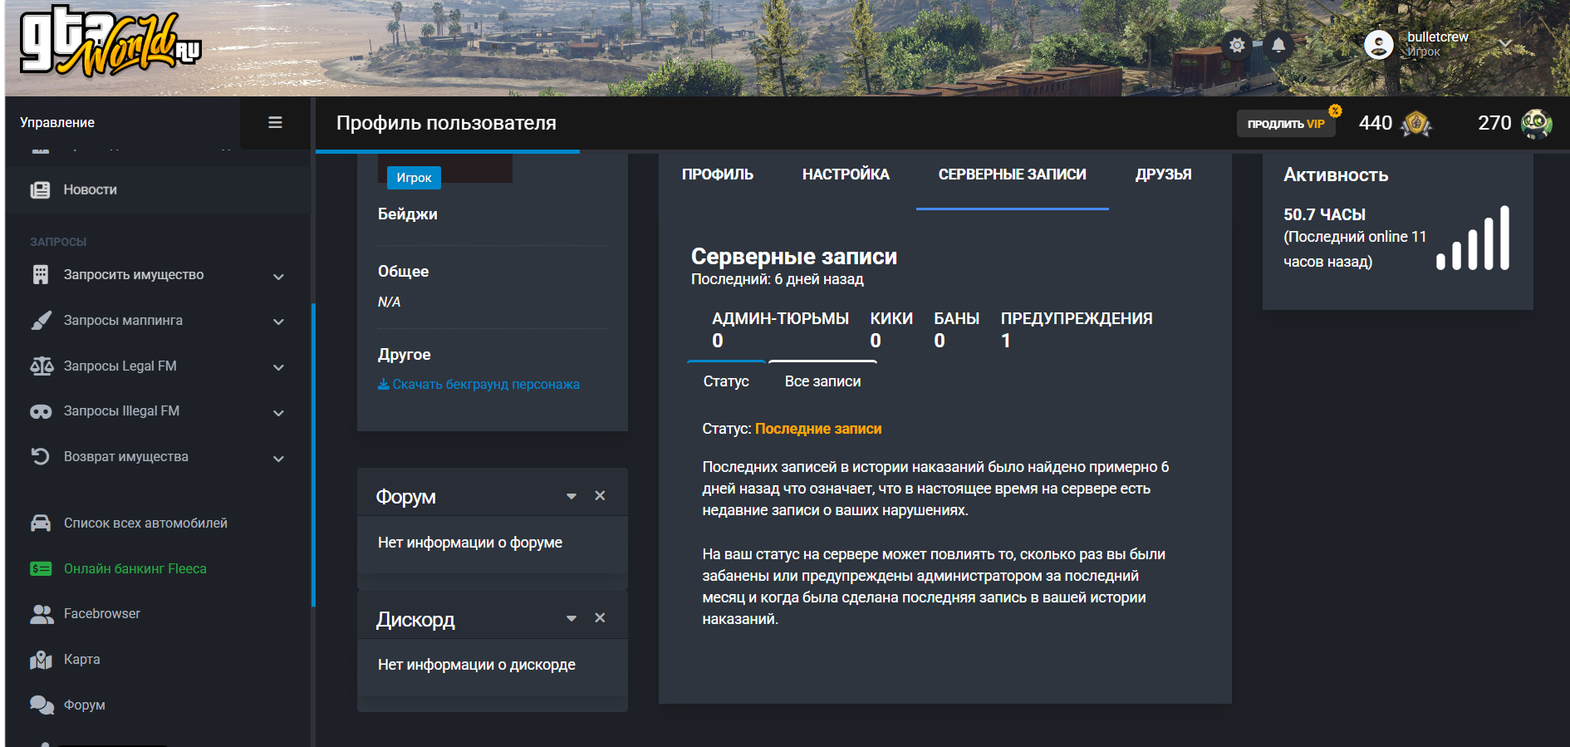Viewport: 1570px width, 747px height.
Task: Select the Все записи sub-tab
Action: tap(823, 381)
